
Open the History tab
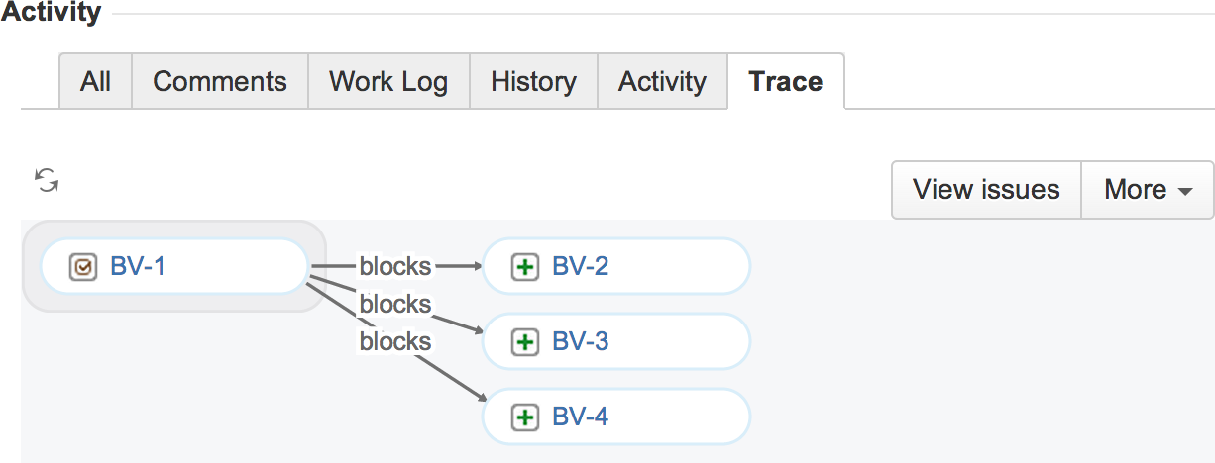tap(533, 81)
